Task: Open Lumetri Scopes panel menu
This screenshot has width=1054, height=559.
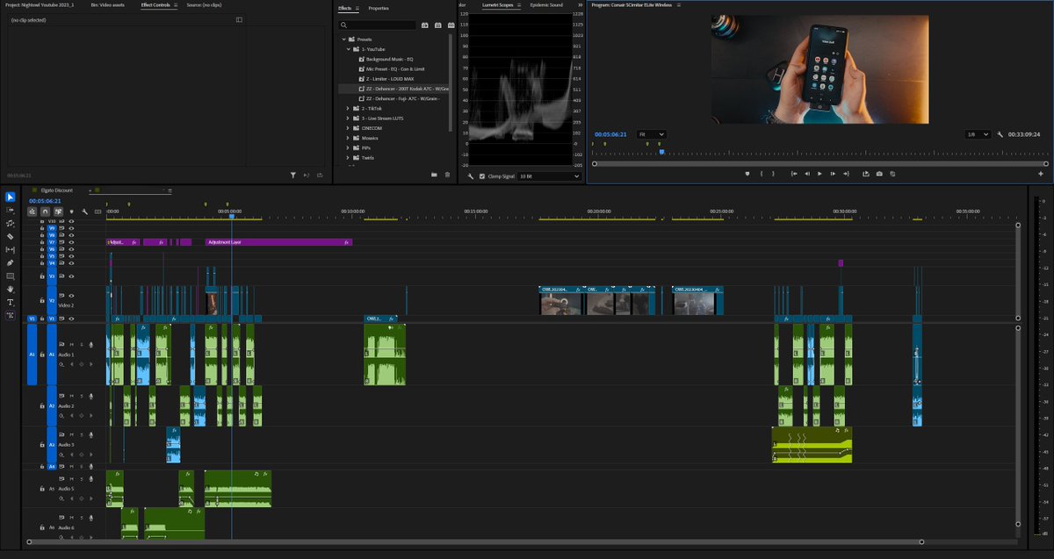Action: 519,5
